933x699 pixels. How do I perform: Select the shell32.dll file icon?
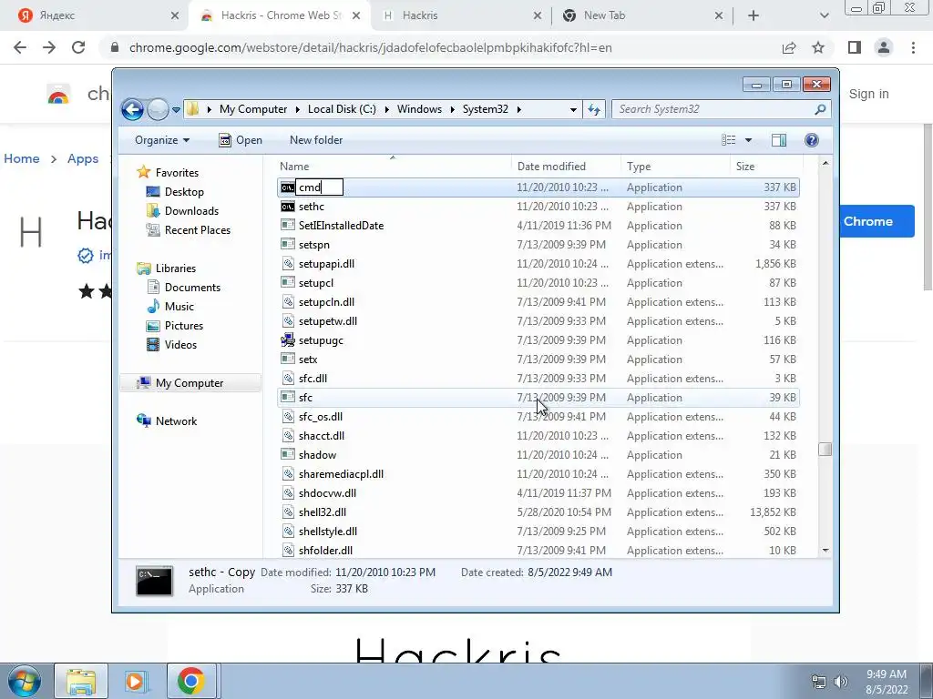tap(288, 512)
